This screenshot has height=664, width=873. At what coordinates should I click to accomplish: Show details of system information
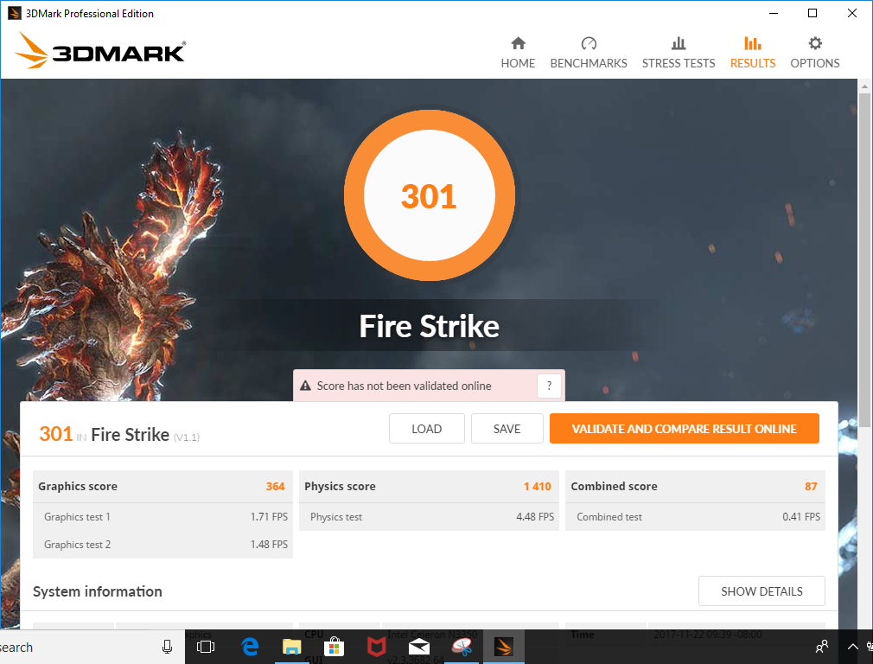(761, 591)
